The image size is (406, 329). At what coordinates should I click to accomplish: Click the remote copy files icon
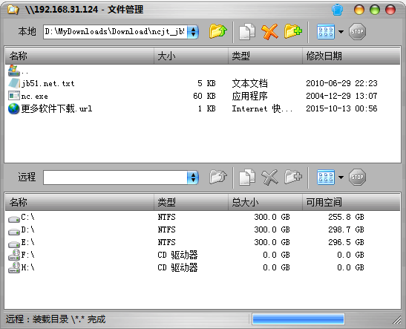point(247,177)
